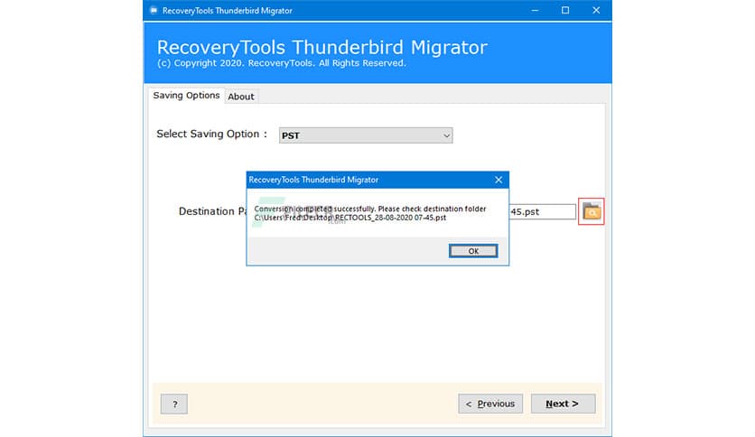Click the copyright 2020 RecoveryTools text
This screenshot has height=437, width=755.
[x=281, y=63]
